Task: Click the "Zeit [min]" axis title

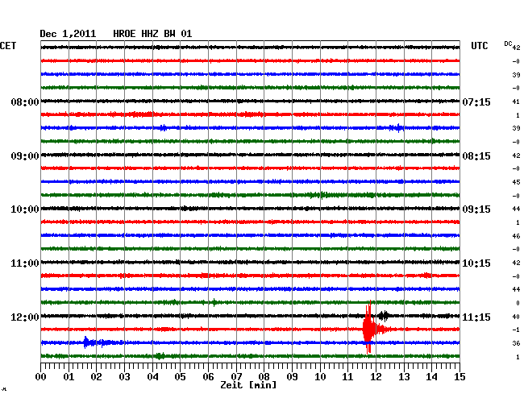Action: tap(248, 385)
